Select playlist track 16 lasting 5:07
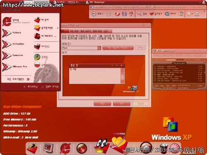 click(x=178, y=74)
